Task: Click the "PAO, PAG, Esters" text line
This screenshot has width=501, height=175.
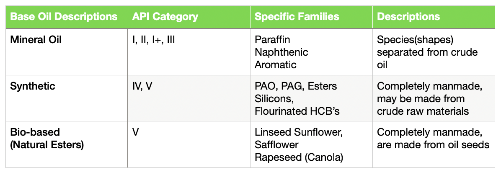Action: click(296, 86)
